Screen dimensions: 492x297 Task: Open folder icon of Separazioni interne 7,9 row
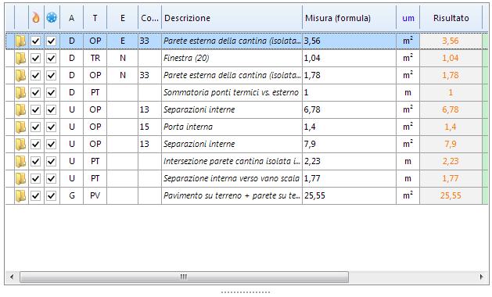[20, 145]
